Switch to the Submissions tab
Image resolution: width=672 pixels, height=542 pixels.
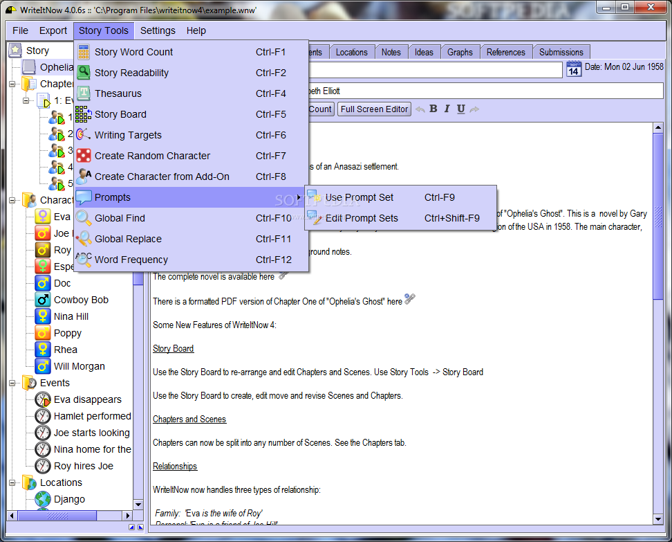point(561,52)
